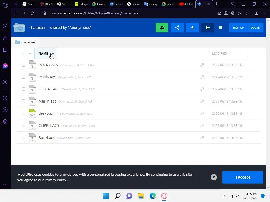This screenshot has width=270, height=202.
Task: Expand selection options arrow beside header checkbox
Action: click(30, 53)
